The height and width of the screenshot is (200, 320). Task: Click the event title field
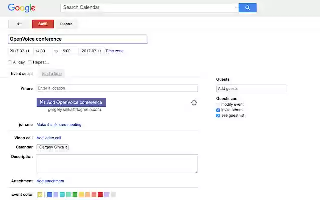[78, 39]
